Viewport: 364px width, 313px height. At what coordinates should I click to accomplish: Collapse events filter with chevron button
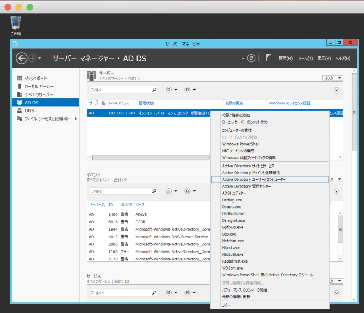tap(336, 191)
